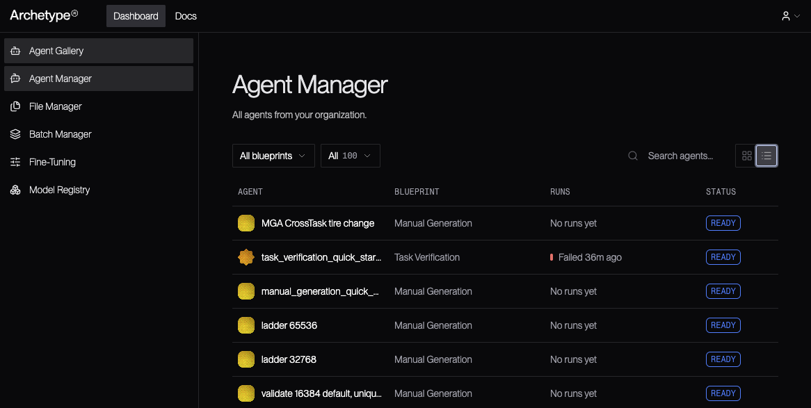Open Batch Manager from sidebar
The image size is (811, 408).
coord(99,134)
